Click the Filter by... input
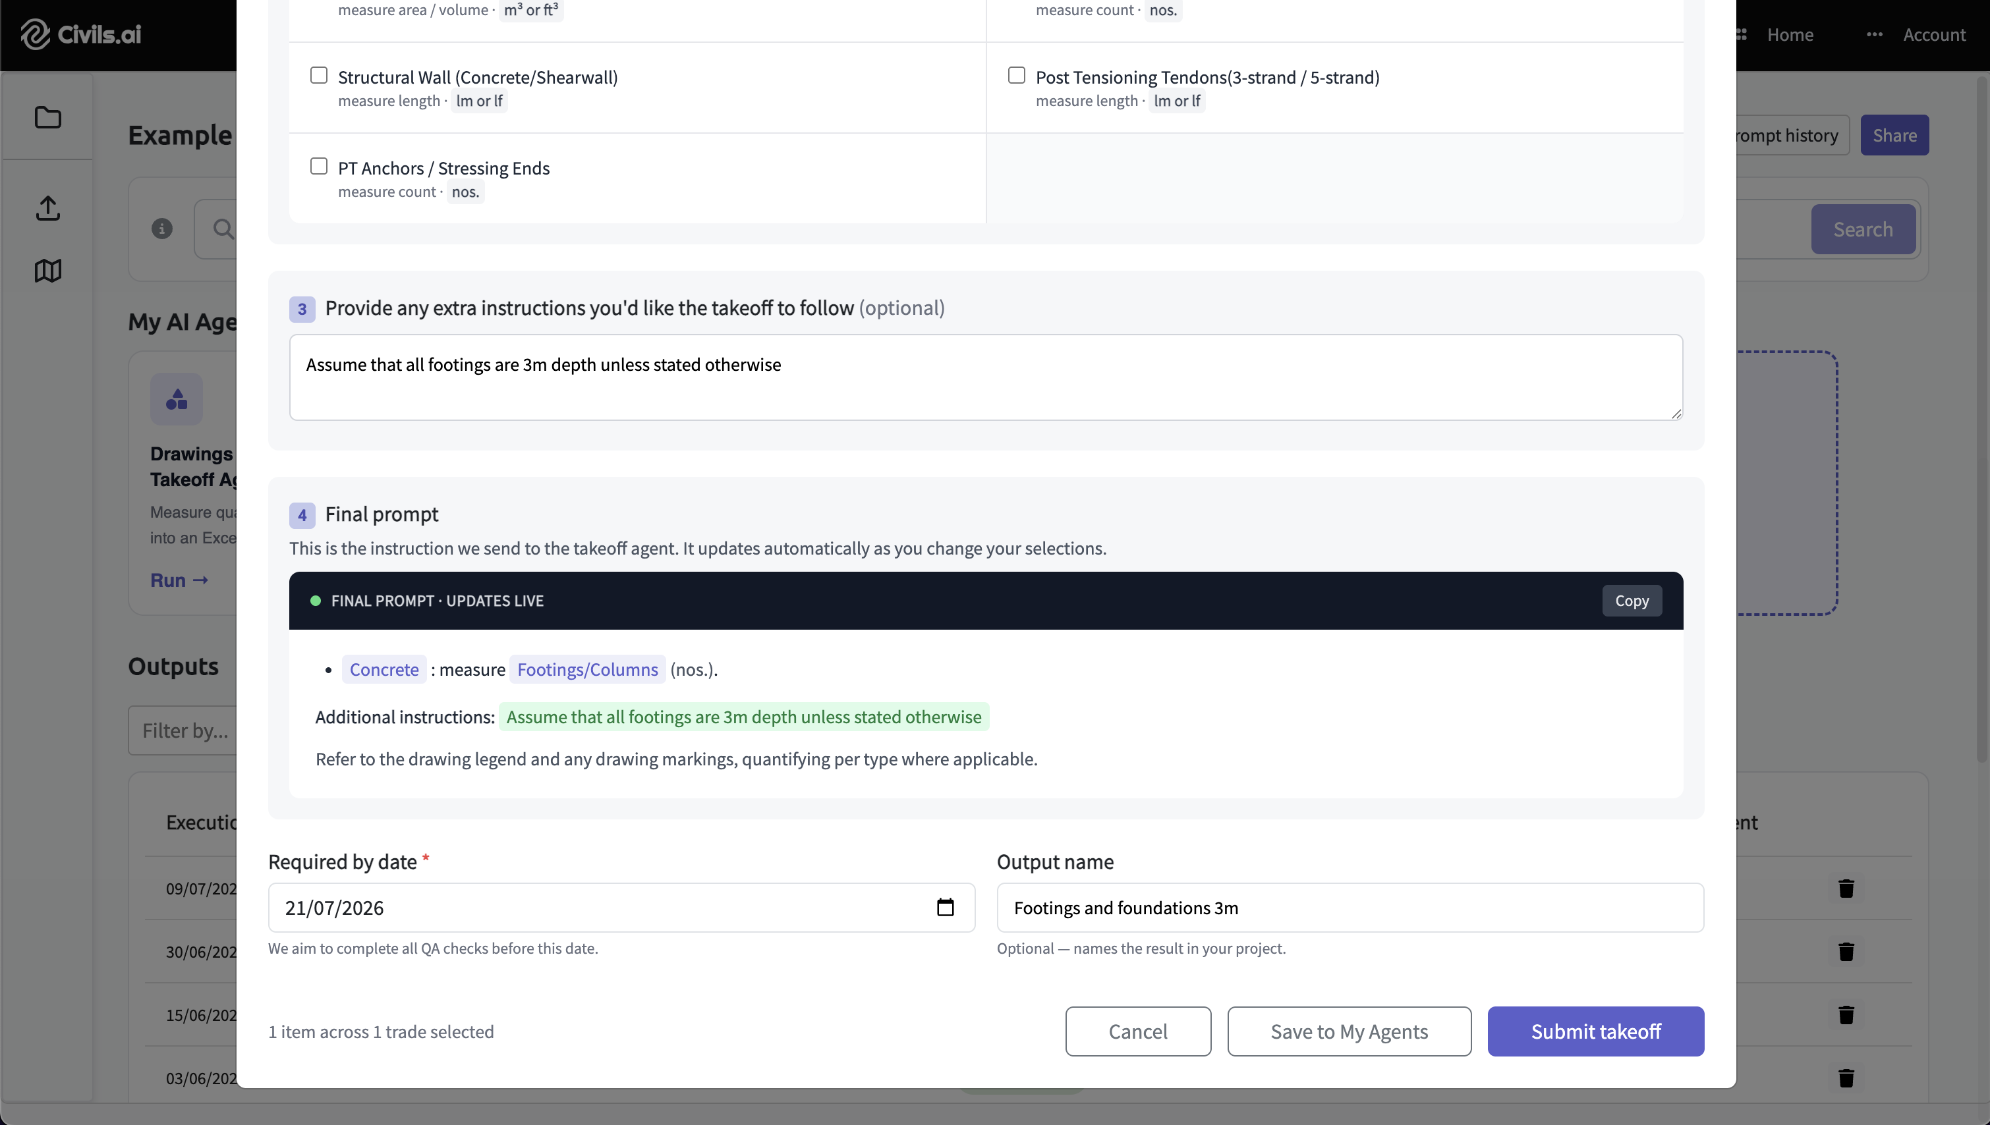The width and height of the screenshot is (1990, 1125). coord(184,730)
